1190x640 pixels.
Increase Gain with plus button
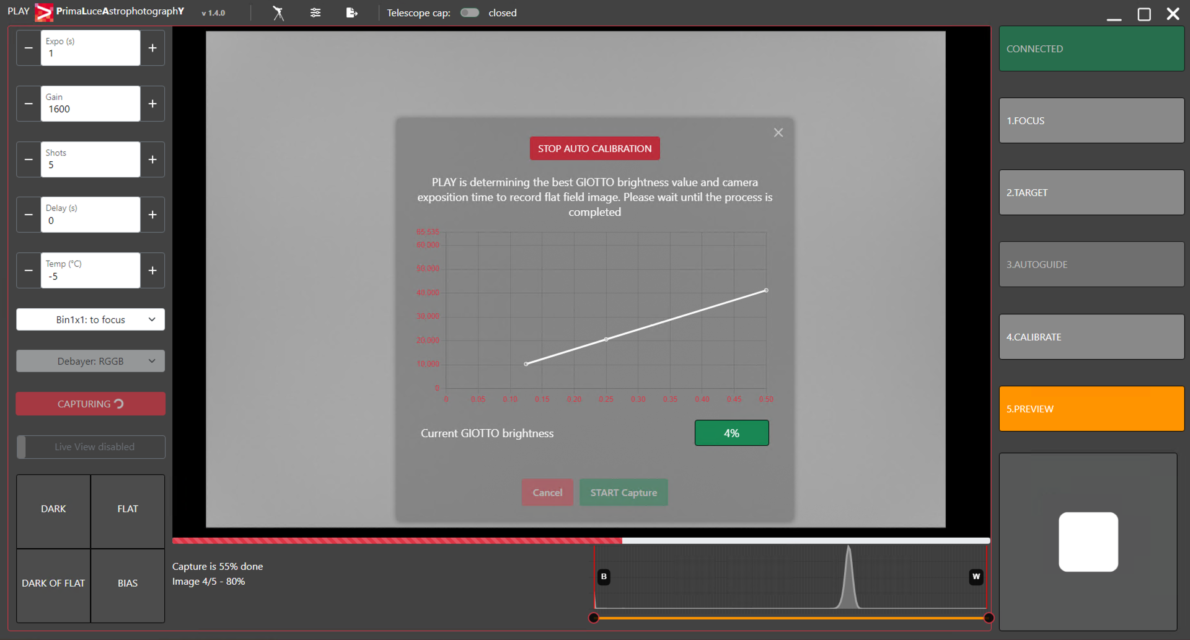(152, 104)
